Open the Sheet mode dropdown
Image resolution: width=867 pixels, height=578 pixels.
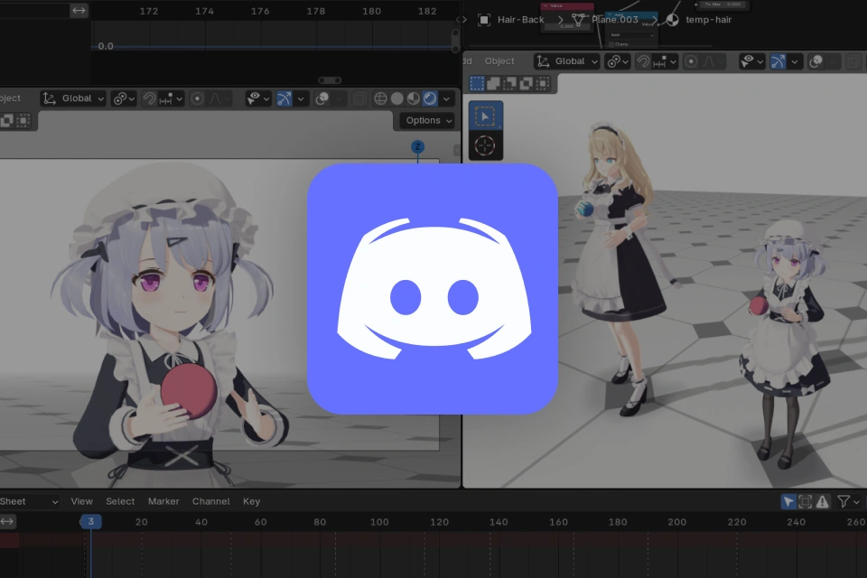point(29,501)
